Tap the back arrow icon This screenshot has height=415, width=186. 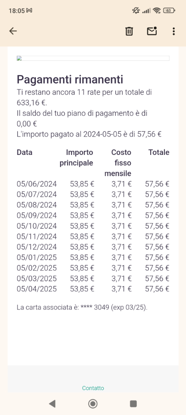[x=13, y=31]
